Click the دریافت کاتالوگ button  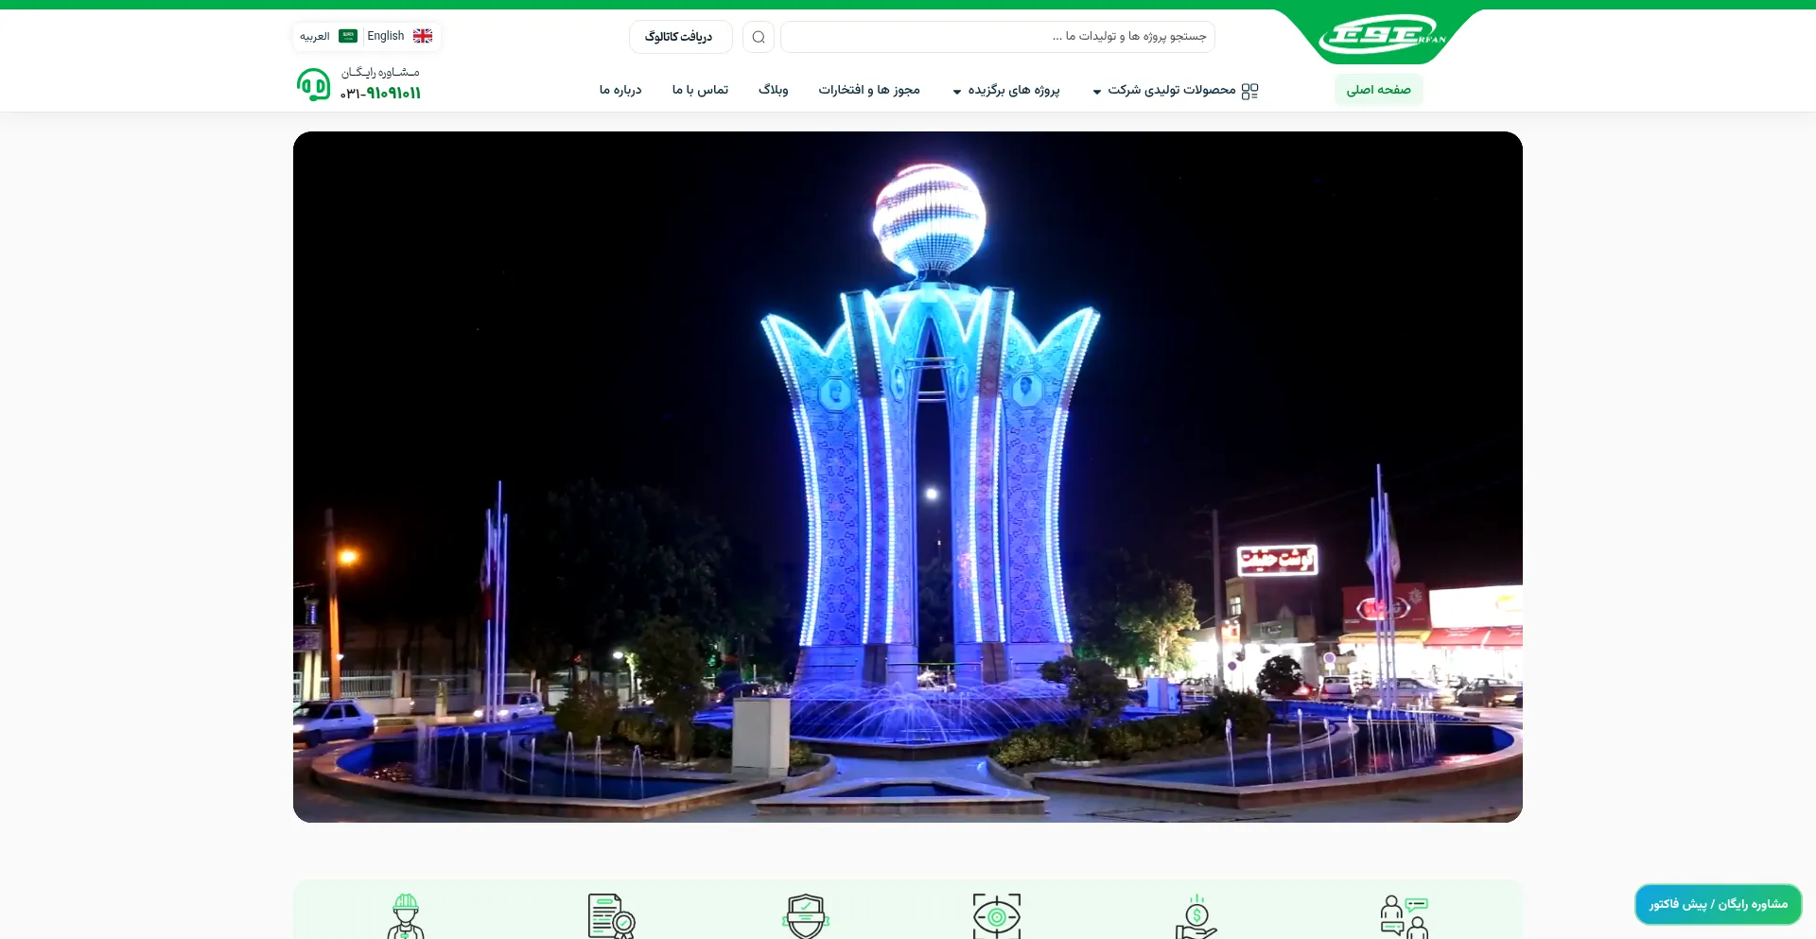(x=679, y=37)
